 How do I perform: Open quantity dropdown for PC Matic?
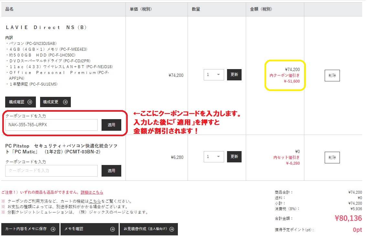(214, 157)
